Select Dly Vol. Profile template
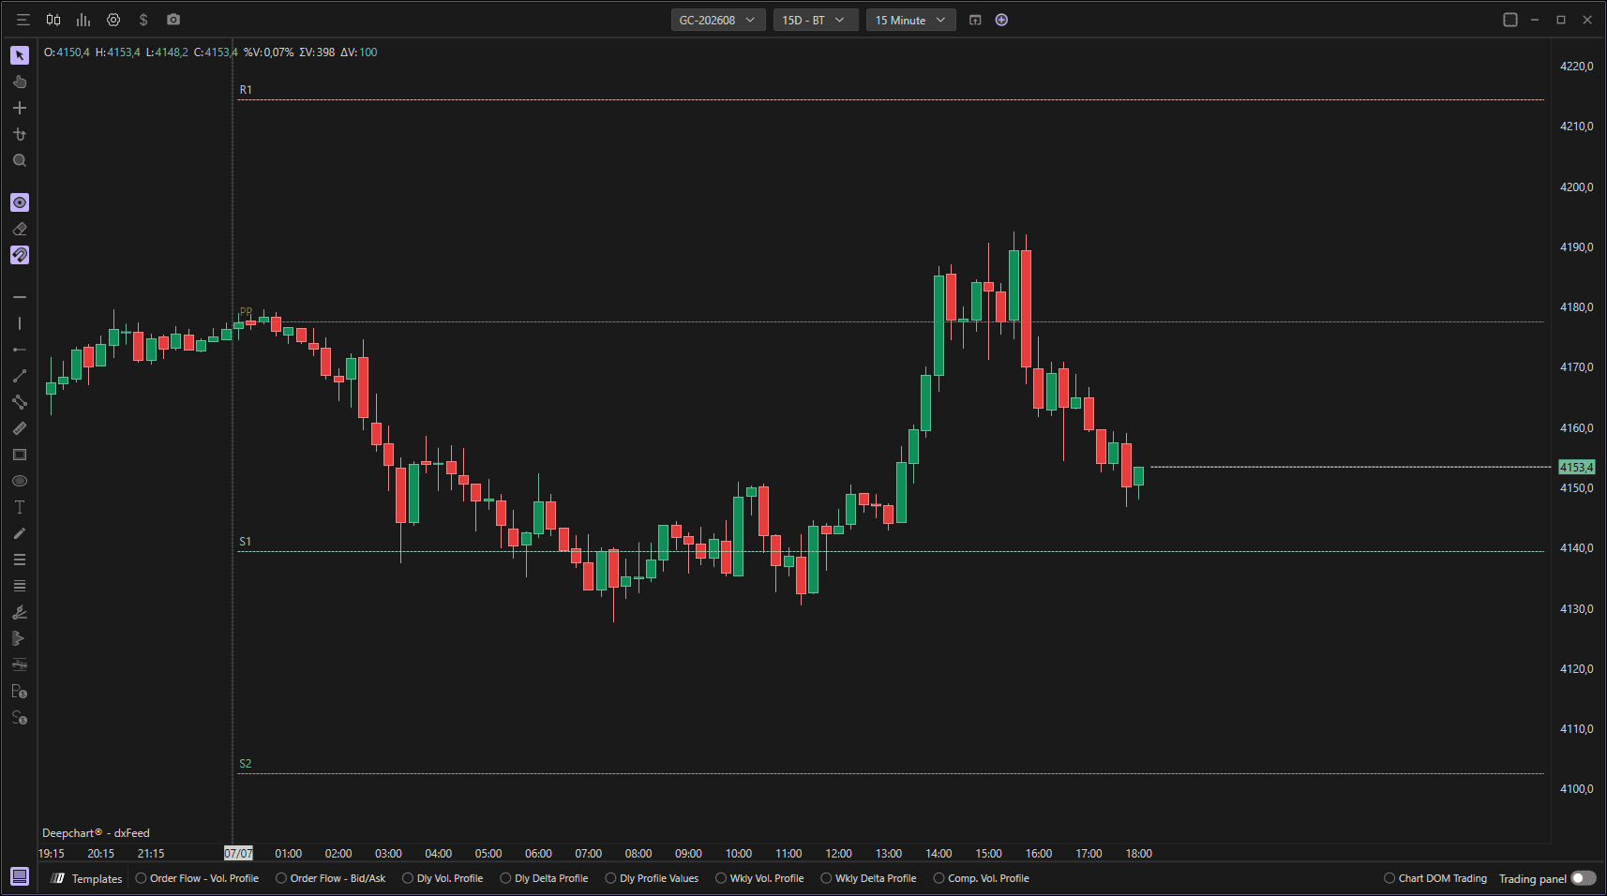This screenshot has height=896, width=1607. tap(443, 878)
